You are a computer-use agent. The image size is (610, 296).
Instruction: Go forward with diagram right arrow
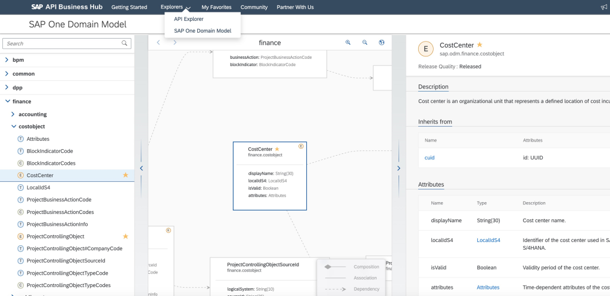pos(175,43)
